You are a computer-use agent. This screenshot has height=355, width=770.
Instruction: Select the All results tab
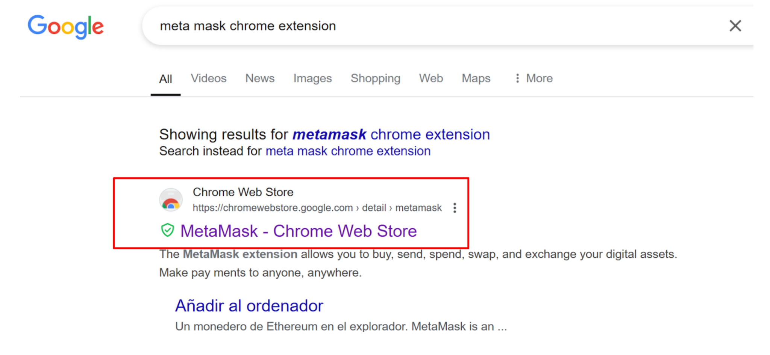tap(165, 79)
